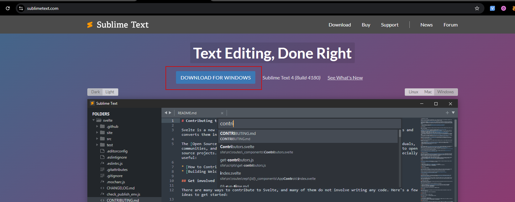Click the Sublime Text title bar icon
This screenshot has height=202, width=515.
tap(92, 103)
